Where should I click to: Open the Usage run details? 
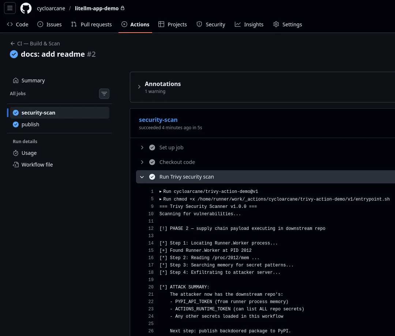tap(60, 153)
